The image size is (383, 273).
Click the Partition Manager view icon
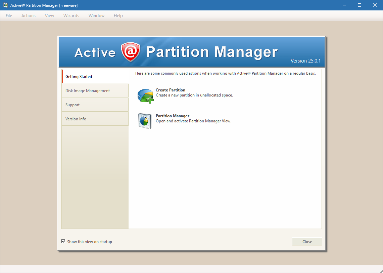145,121
